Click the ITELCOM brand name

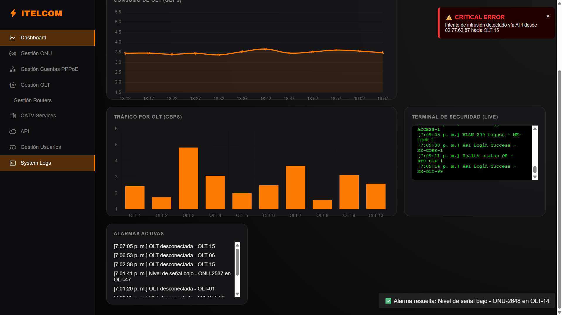click(42, 13)
